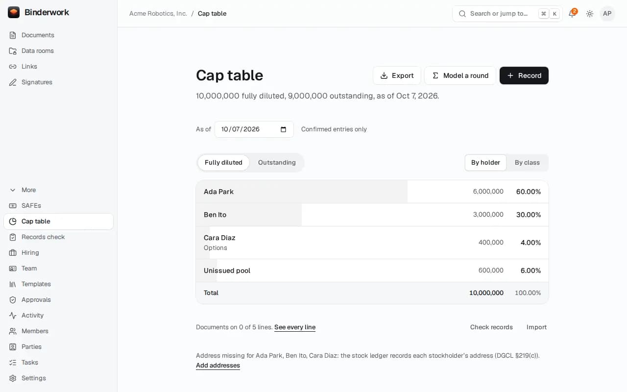Click the Tasks checklist icon
The width and height of the screenshot is (627, 392).
[13, 363]
